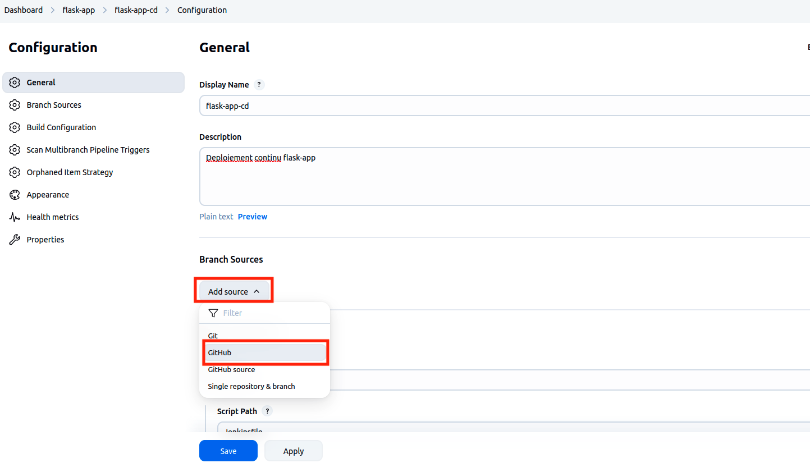Click the Apply button
Image resolution: width=810 pixels, height=463 pixels.
tap(293, 451)
